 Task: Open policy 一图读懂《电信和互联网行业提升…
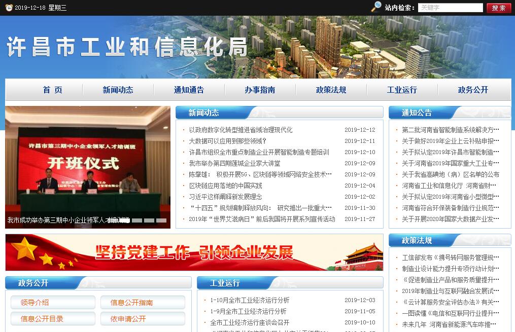pos(450,313)
